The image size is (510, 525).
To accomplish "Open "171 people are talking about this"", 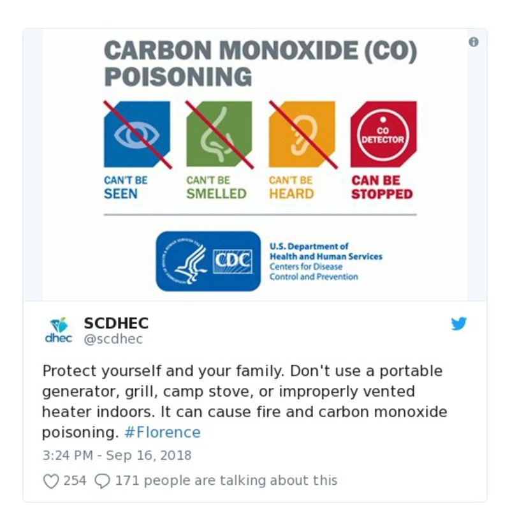I will (226, 481).
